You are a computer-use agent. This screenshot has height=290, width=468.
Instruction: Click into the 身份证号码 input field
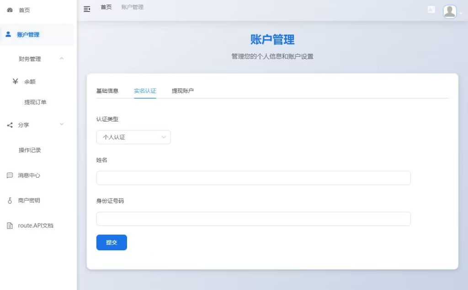pyautogui.click(x=253, y=219)
